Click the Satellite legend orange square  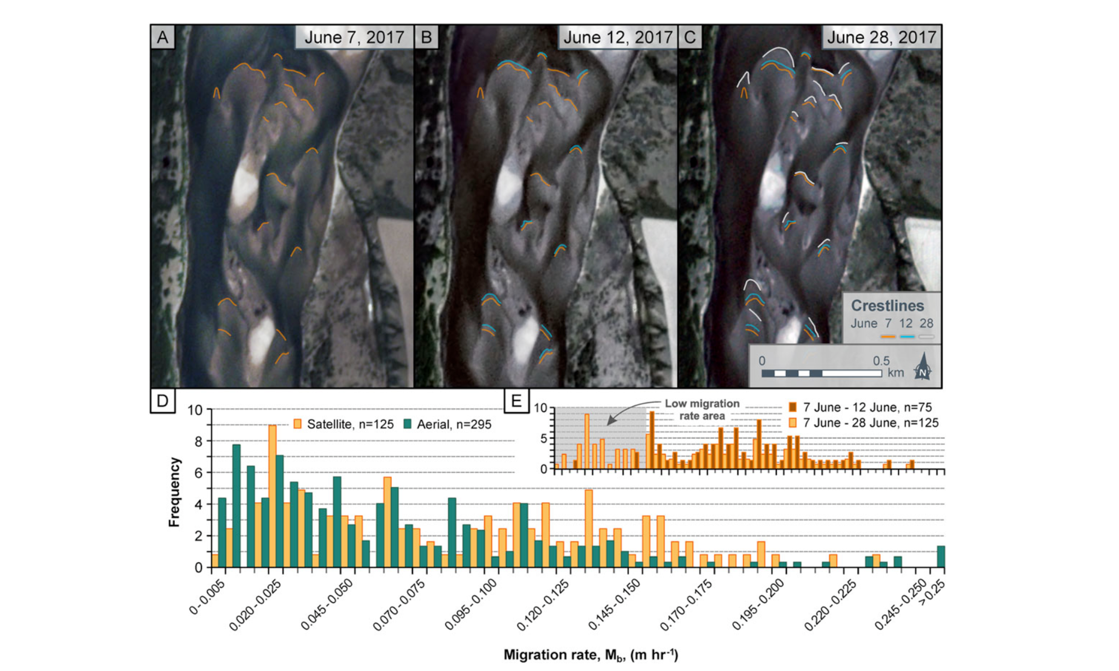coord(298,424)
